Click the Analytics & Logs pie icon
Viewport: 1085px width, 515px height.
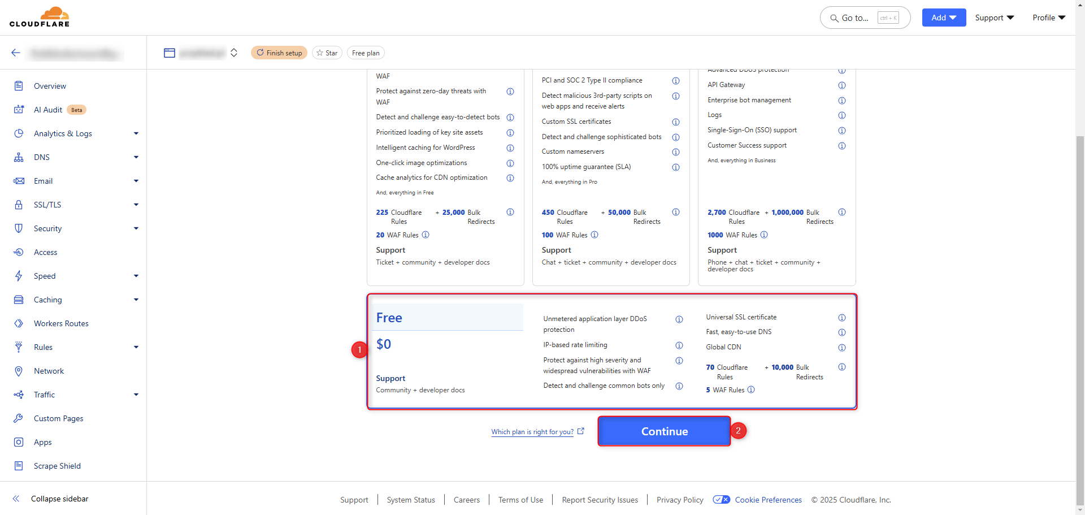(19, 133)
